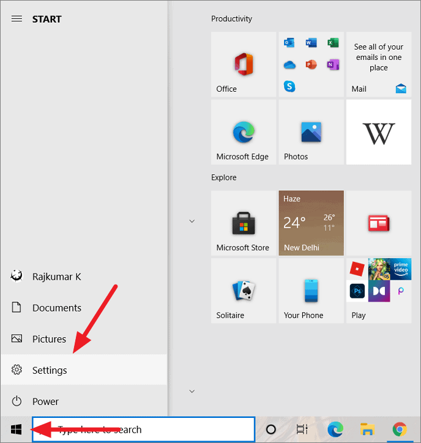This screenshot has width=421, height=443.
Task: Launch PowerPoint from the Office apps tile
Action: point(311,65)
